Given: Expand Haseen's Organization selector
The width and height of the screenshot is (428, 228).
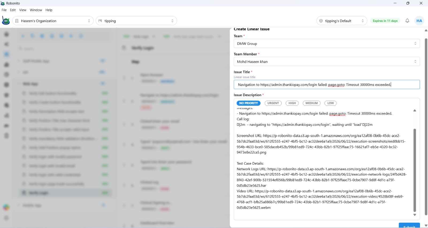Looking at the screenshot, I should point(53,21).
